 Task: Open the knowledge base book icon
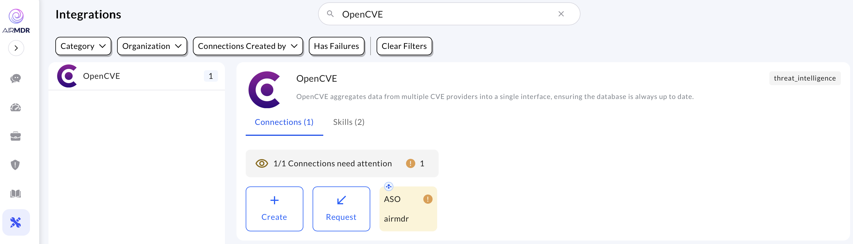point(16,193)
